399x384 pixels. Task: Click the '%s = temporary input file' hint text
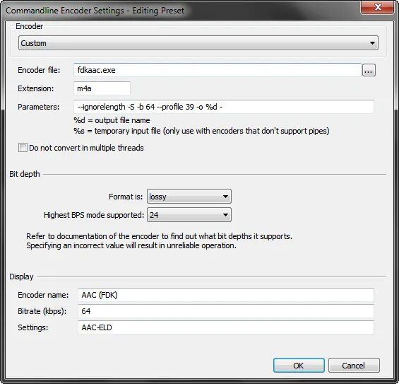(201, 131)
